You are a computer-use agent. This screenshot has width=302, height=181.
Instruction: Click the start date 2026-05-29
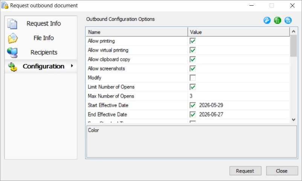click(x=211, y=105)
